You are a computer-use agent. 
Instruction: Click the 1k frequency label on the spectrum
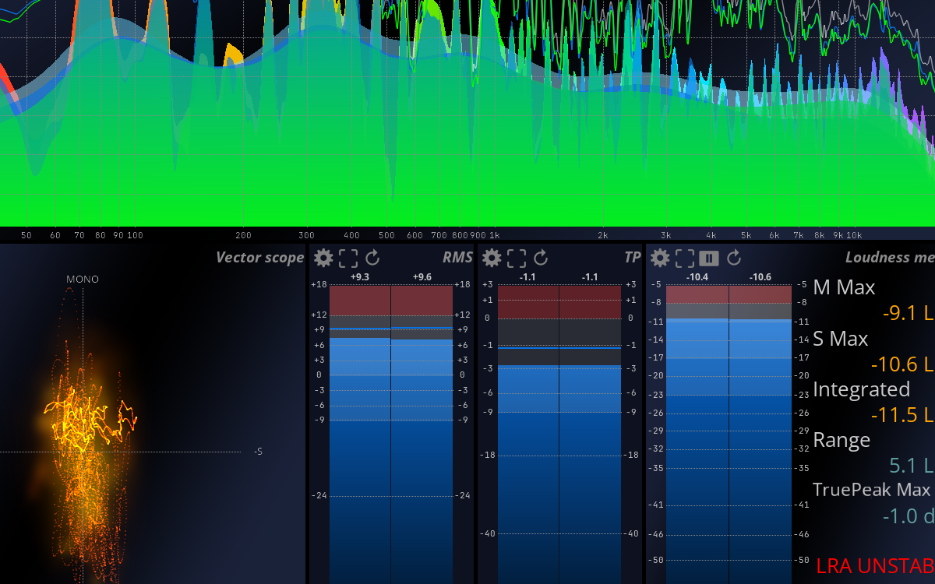(494, 234)
